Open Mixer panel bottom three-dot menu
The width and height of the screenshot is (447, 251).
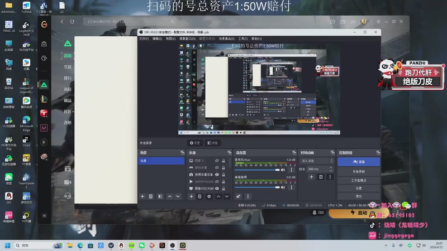(248, 196)
